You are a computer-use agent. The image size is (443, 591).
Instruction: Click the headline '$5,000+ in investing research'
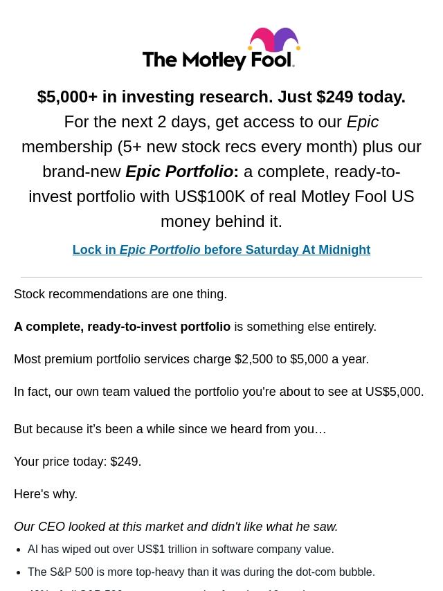click(x=221, y=97)
